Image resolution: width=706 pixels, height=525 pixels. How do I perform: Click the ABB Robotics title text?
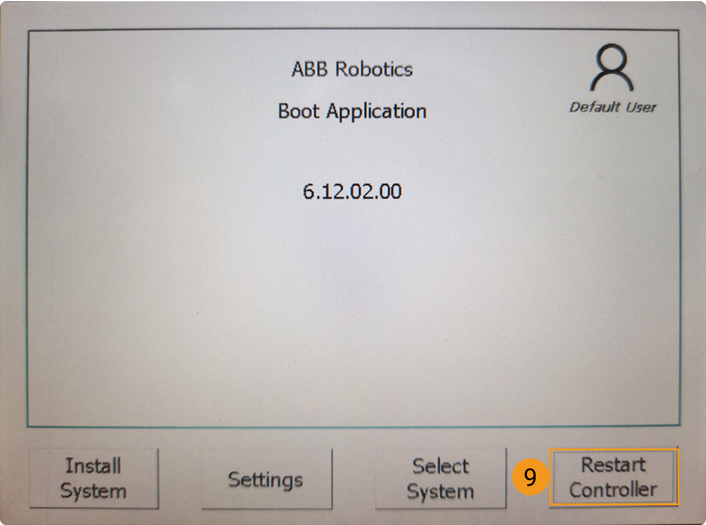(x=351, y=70)
